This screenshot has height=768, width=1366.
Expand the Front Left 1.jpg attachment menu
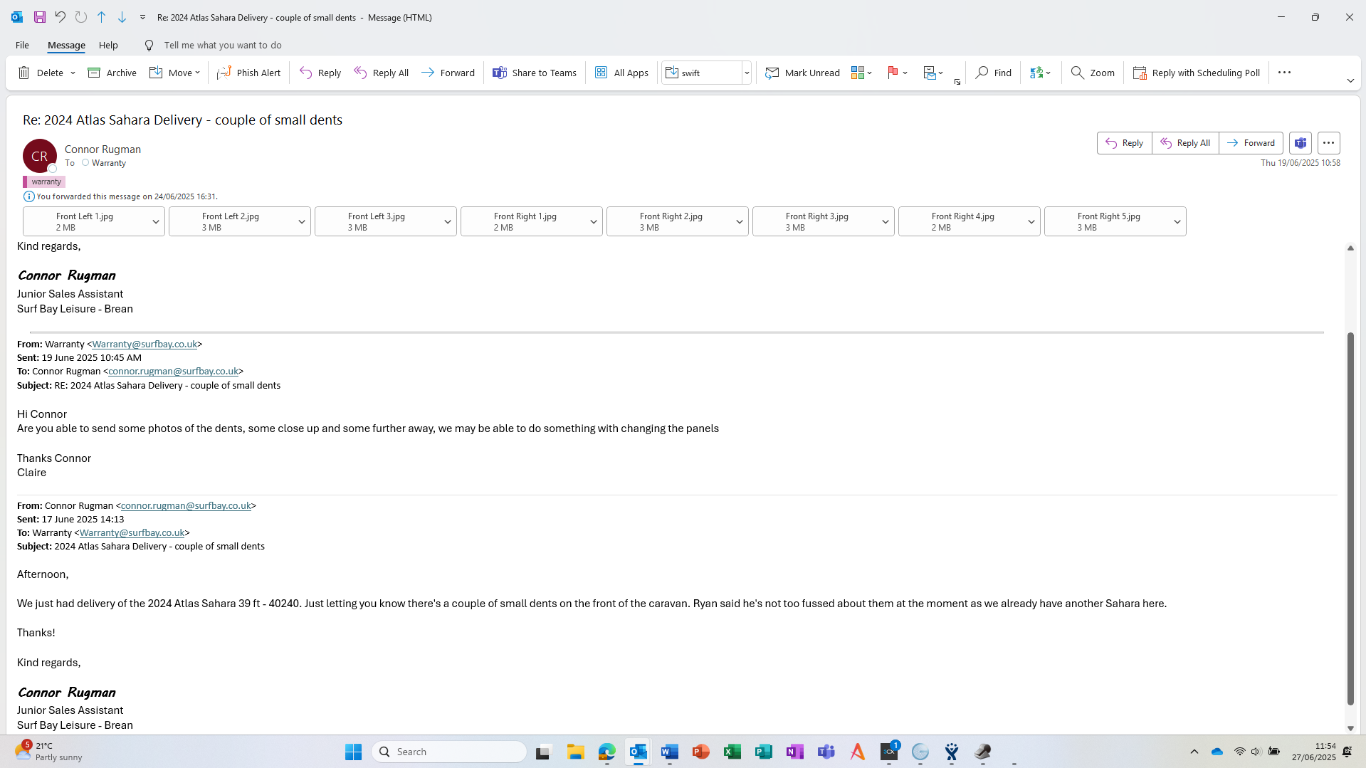pos(155,222)
